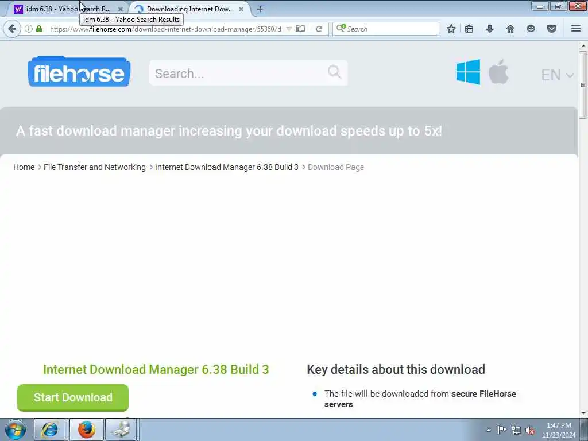This screenshot has height=441, width=588.
Task: Launch Internet Explorer from taskbar
Action: click(49, 430)
